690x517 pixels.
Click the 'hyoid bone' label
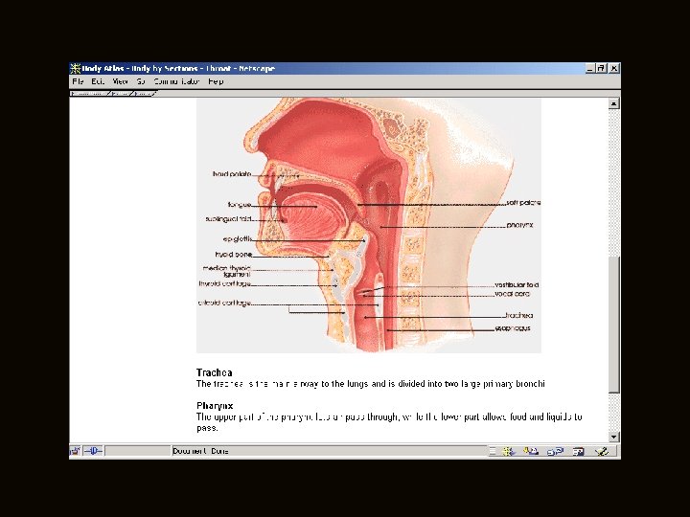click(233, 255)
